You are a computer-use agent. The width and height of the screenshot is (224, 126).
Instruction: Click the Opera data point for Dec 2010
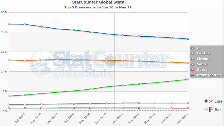click(x=106, y=108)
